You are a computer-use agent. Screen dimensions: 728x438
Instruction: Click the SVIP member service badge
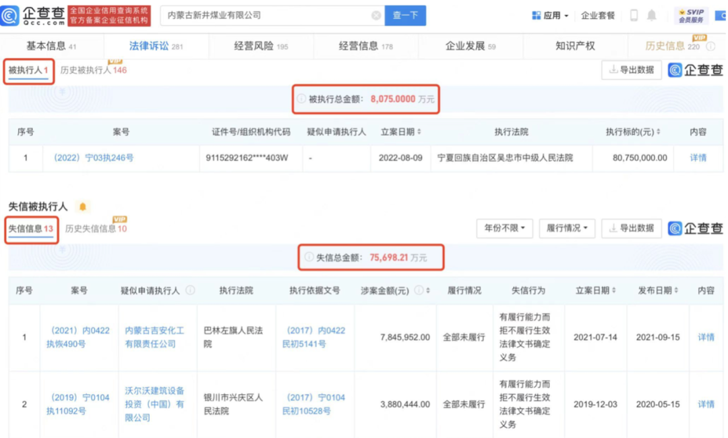[x=691, y=16]
